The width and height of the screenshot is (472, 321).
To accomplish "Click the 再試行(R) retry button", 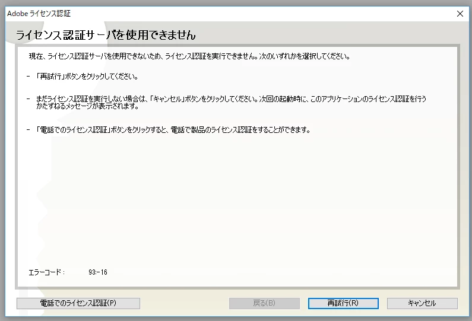I will point(343,303).
